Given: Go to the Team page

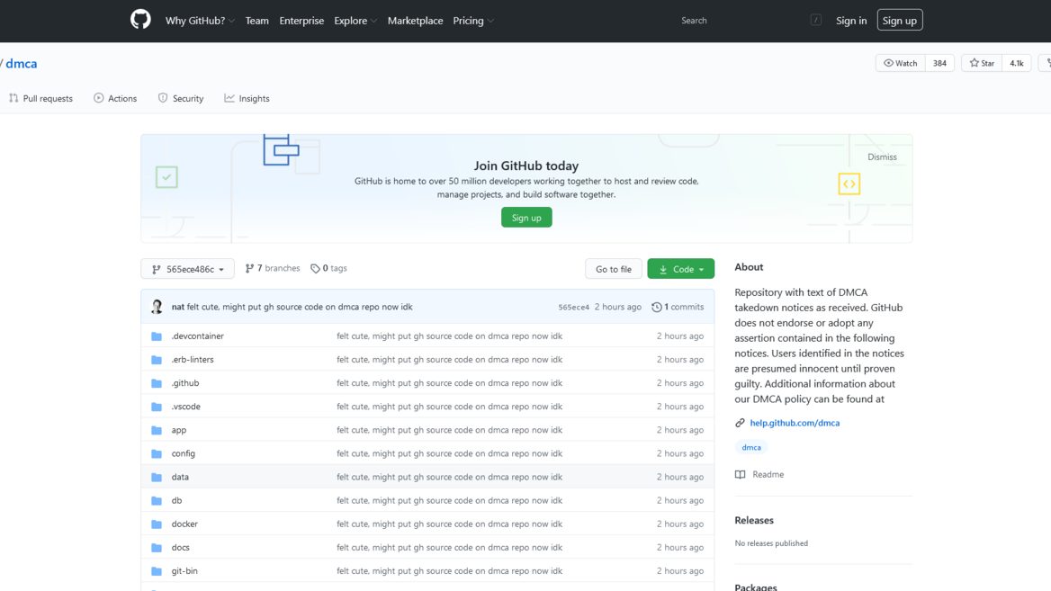Looking at the screenshot, I should pos(256,20).
